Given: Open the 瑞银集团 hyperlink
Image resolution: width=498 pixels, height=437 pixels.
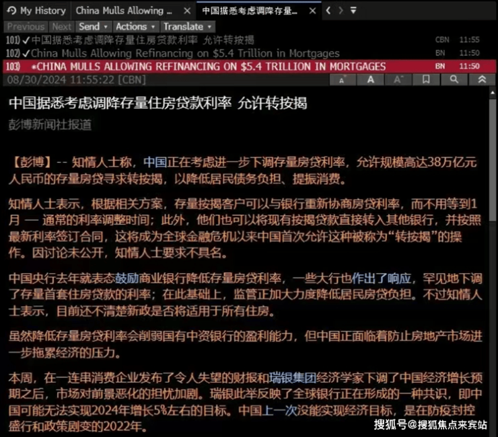Looking at the screenshot, I should point(293,378).
